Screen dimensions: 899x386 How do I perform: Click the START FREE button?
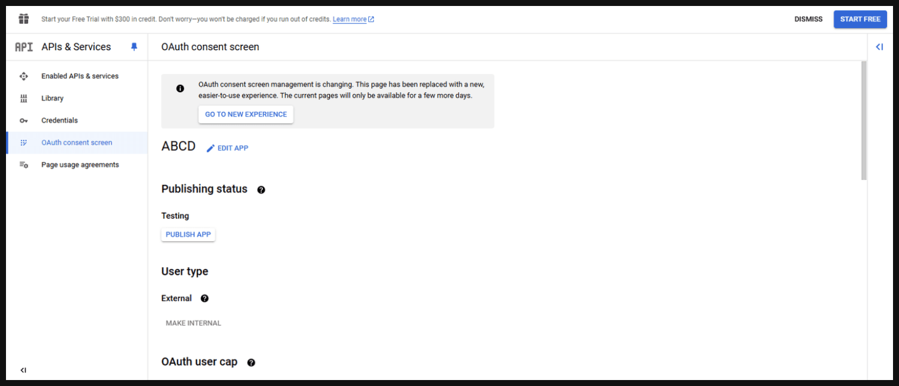tap(860, 19)
